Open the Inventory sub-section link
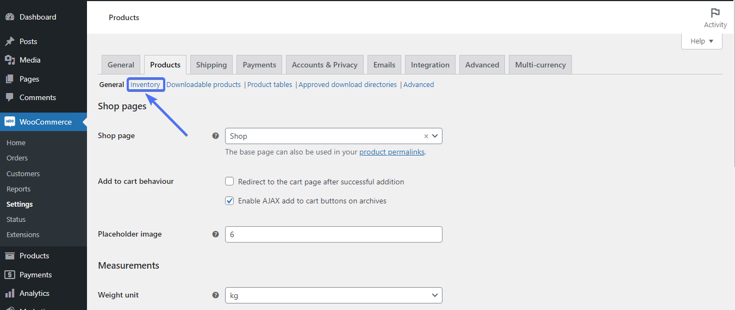The image size is (735, 310). [145, 85]
